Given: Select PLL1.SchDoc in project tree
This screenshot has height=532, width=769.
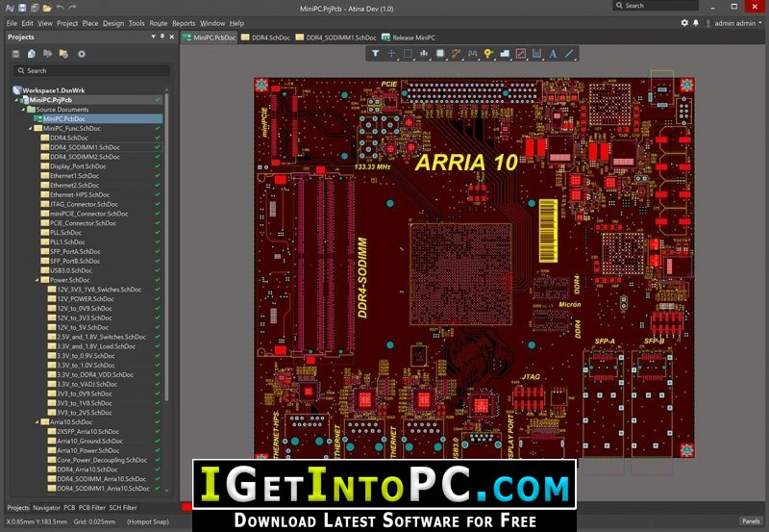Looking at the screenshot, I should 66,242.
